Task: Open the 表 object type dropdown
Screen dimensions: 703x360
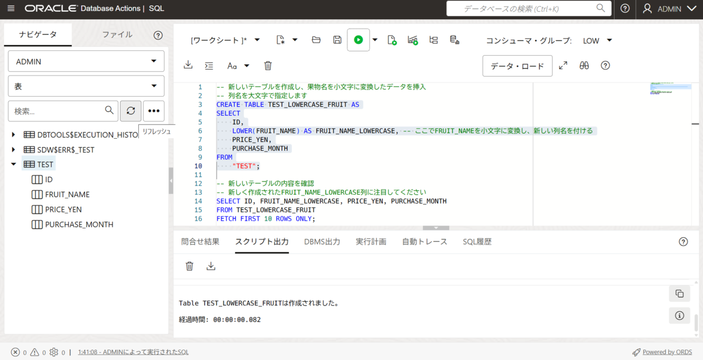Action: pos(86,86)
